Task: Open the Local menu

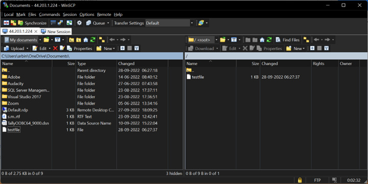Action: tap(9, 14)
